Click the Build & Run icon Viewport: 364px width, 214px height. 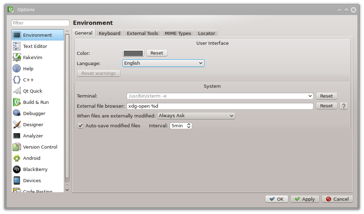point(17,102)
